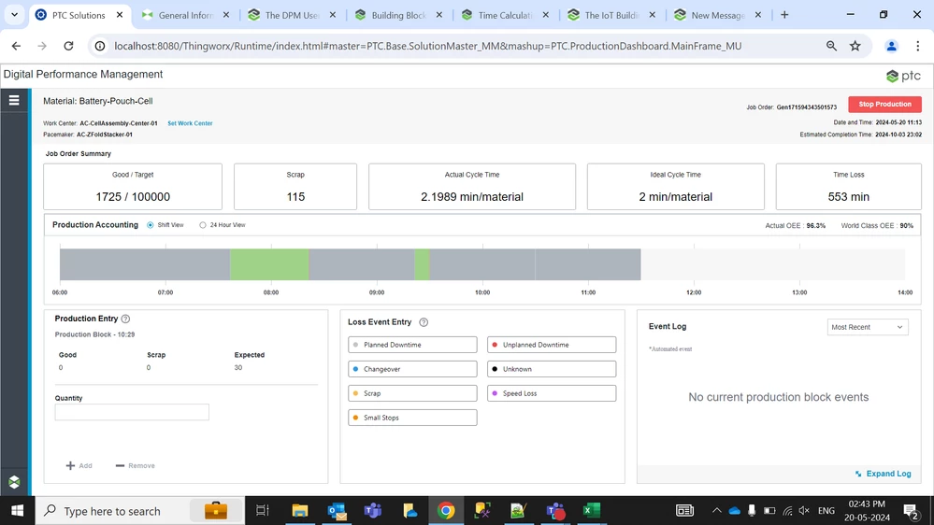
Task: Open Windows Start menu
Action: [17, 511]
